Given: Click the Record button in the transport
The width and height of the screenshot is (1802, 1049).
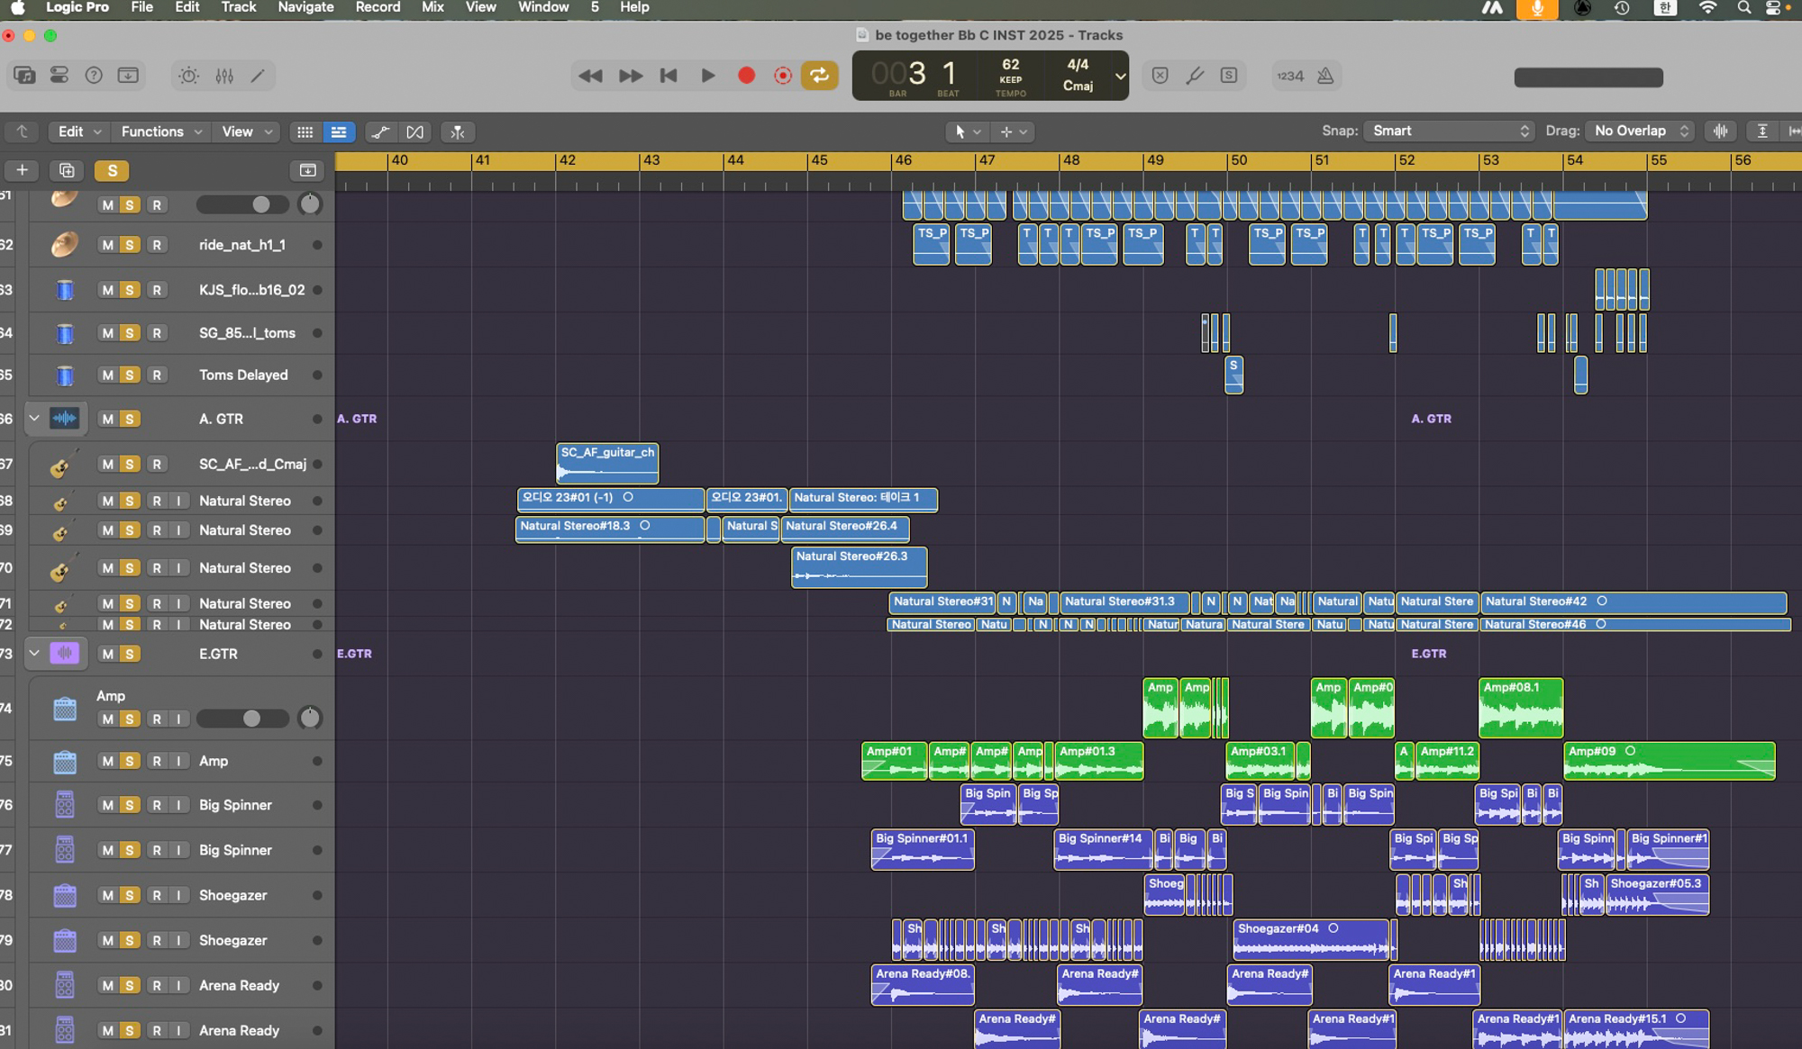Looking at the screenshot, I should tap(746, 76).
